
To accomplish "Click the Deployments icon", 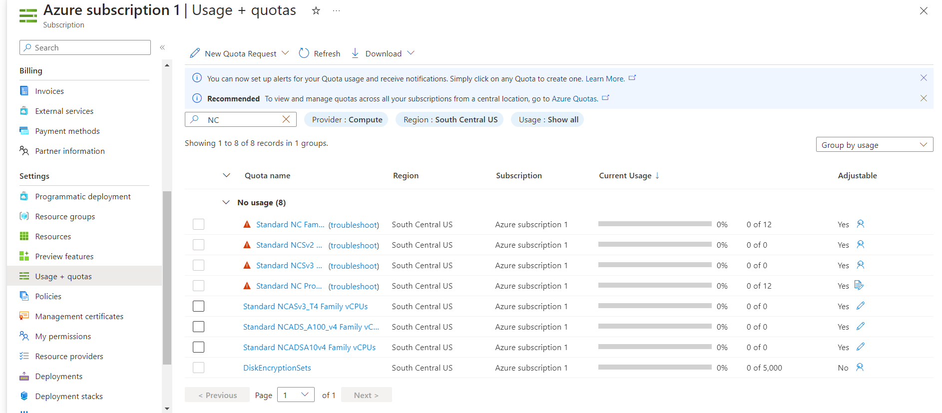I will [24, 376].
